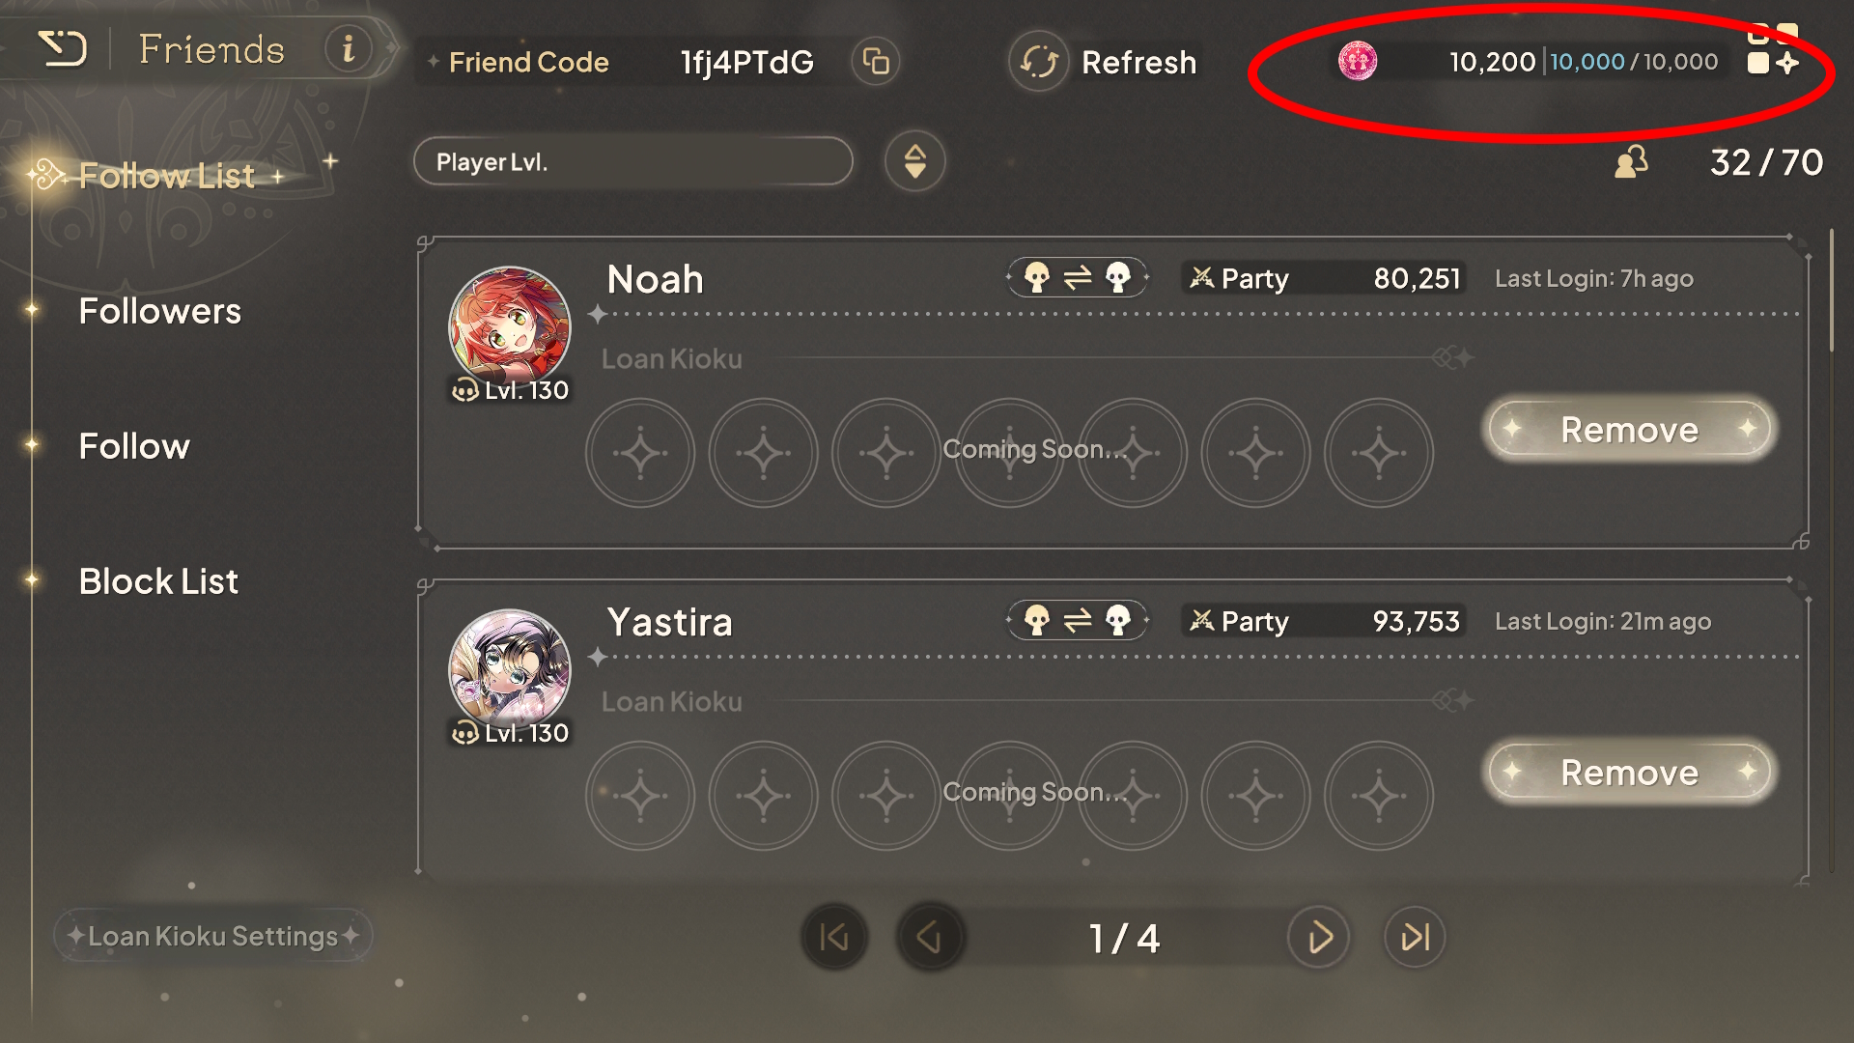Open the Friends info icon
Image resolution: width=1854 pixels, height=1043 pixels.
click(x=348, y=48)
